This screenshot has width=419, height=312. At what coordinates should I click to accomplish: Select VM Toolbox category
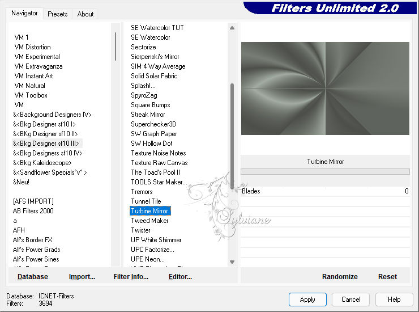31,95
